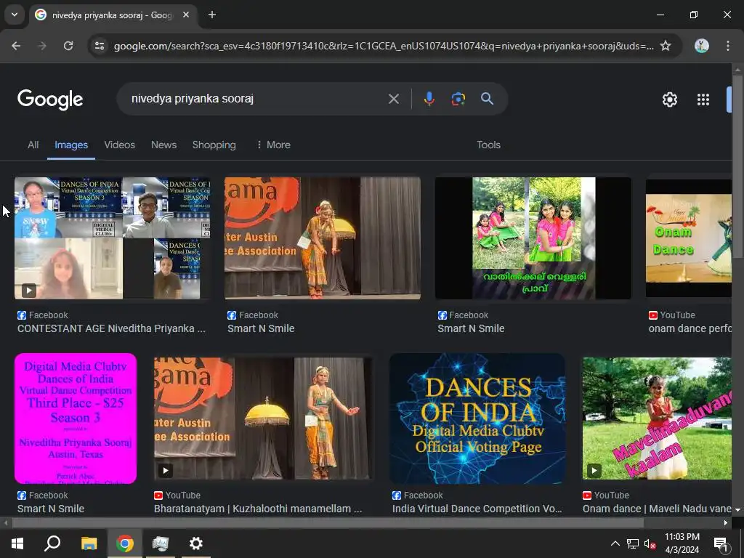Open the Bharatanatyam video thumbnail
The height and width of the screenshot is (558, 744).
263,418
